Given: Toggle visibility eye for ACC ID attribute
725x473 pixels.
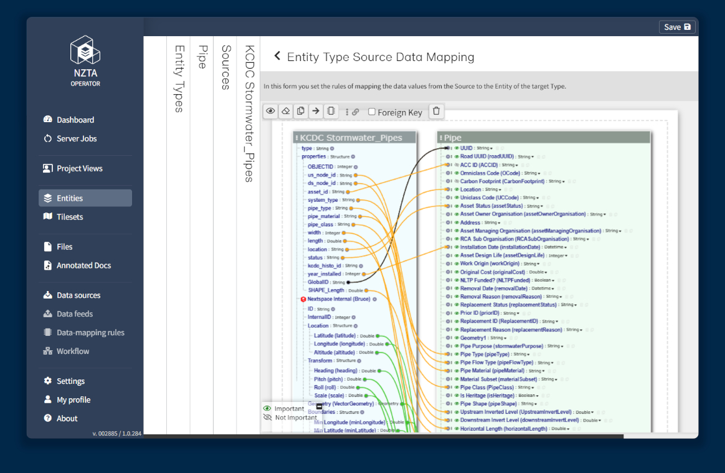Looking at the screenshot, I should pyautogui.click(x=457, y=165).
